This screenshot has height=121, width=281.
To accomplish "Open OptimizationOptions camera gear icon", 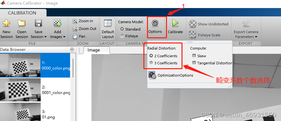I will click(x=152, y=75).
